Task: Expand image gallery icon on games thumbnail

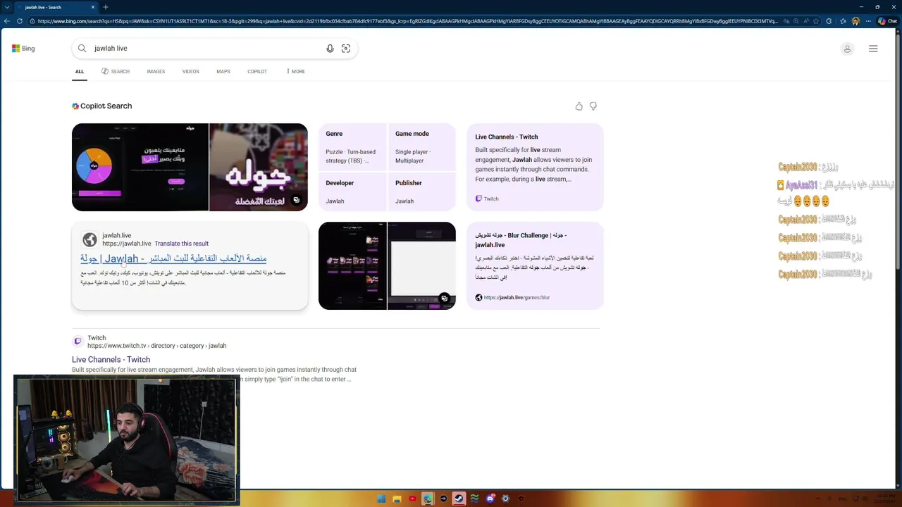Action: tap(445, 299)
